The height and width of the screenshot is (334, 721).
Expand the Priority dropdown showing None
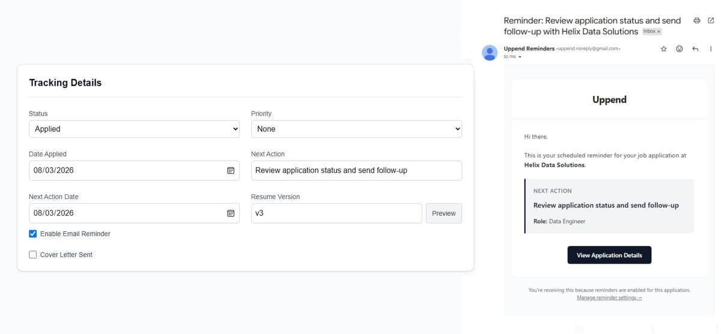click(x=356, y=129)
